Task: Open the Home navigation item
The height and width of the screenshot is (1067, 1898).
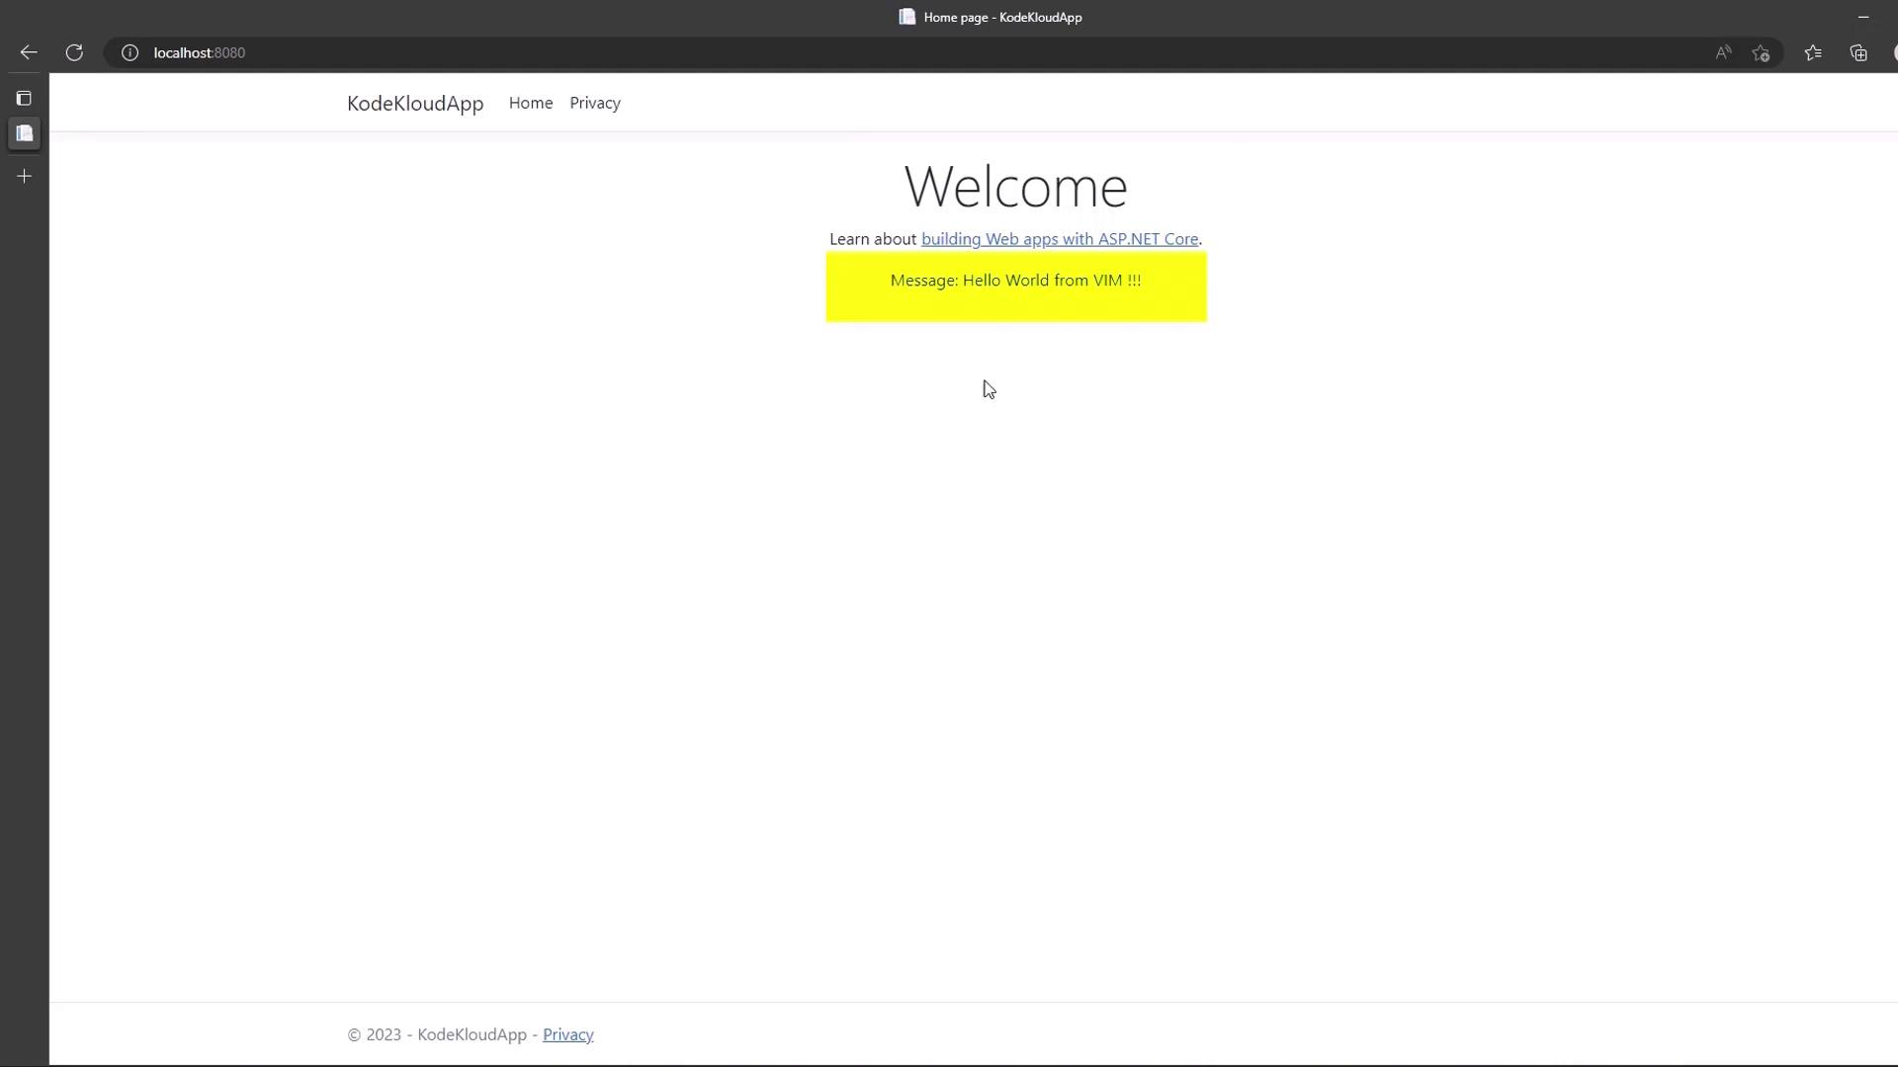Action: pyautogui.click(x=531, y=103)
